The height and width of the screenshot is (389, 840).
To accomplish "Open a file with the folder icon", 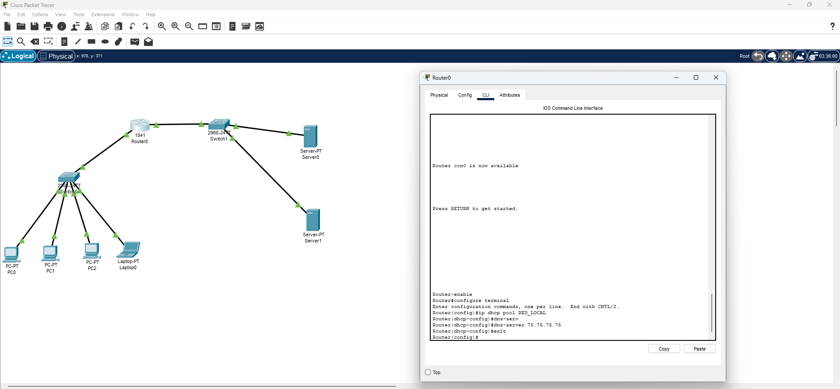I will pyautogui.click(x=21, y=26).
